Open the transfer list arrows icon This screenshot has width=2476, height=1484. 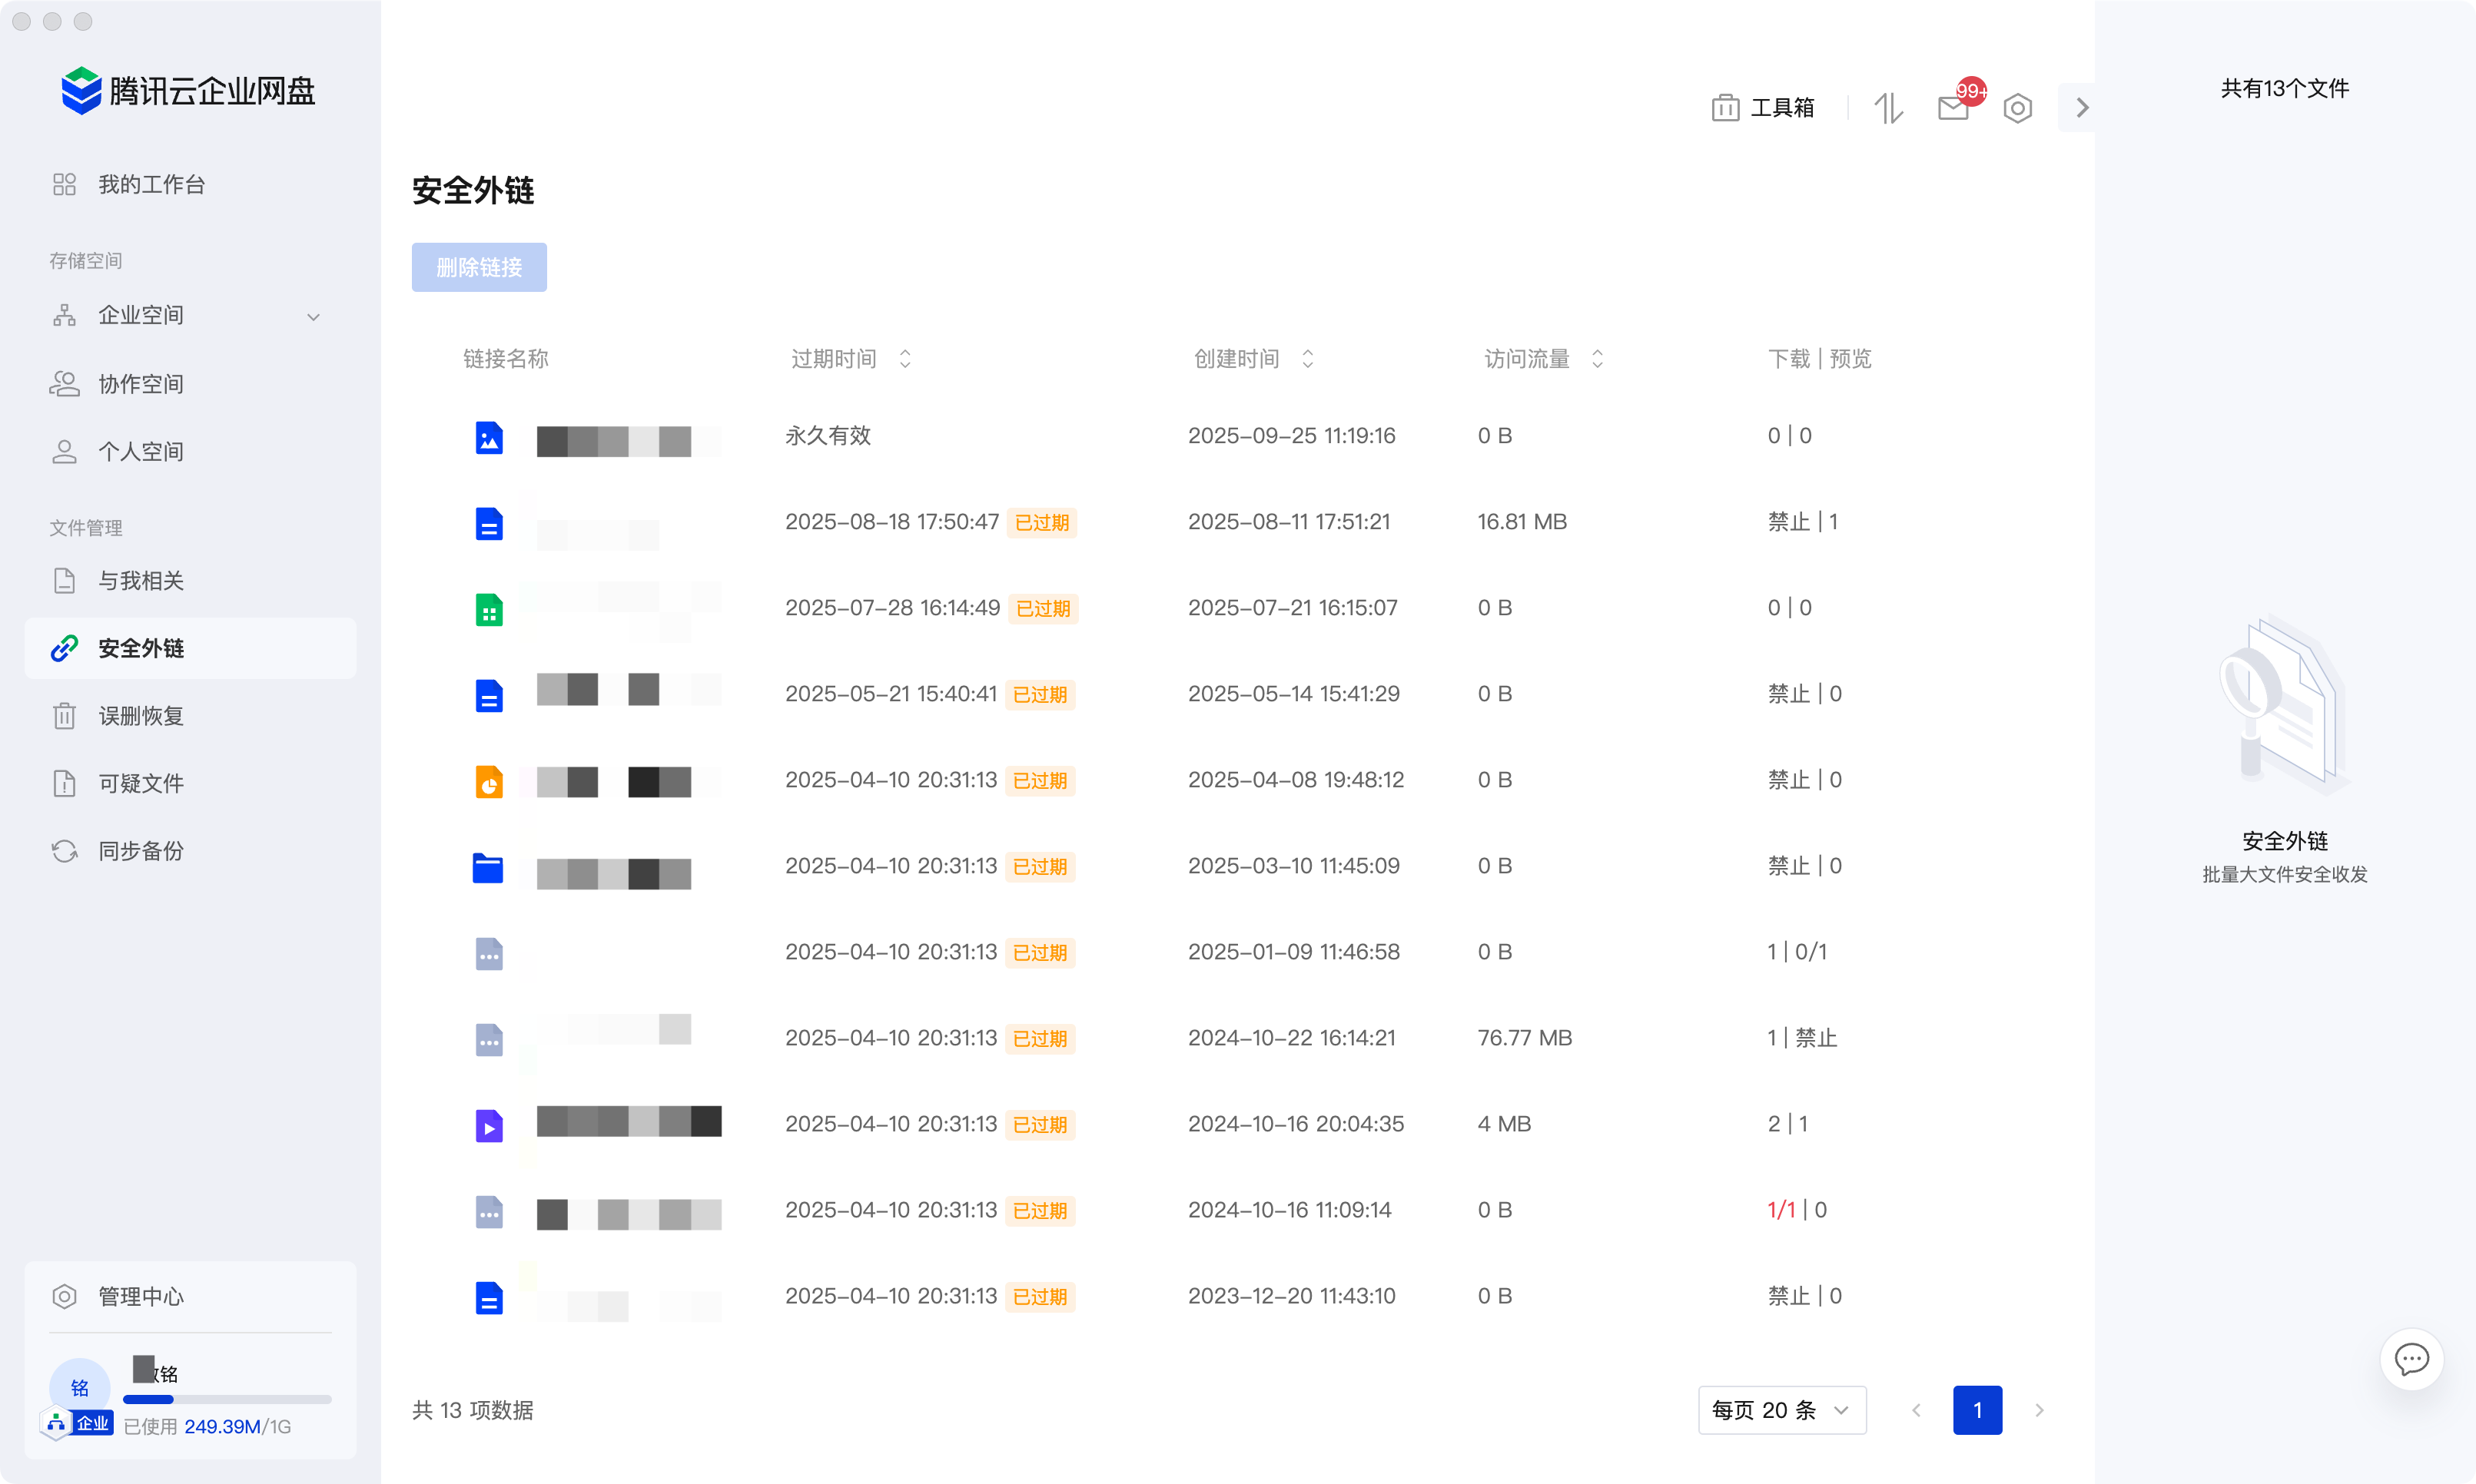1888,108
